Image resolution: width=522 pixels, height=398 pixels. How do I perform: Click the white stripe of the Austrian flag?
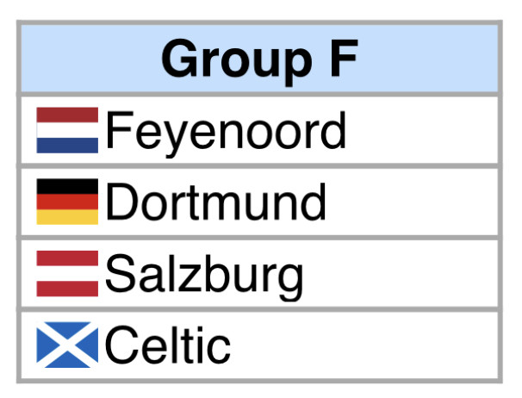pos(67,273)
